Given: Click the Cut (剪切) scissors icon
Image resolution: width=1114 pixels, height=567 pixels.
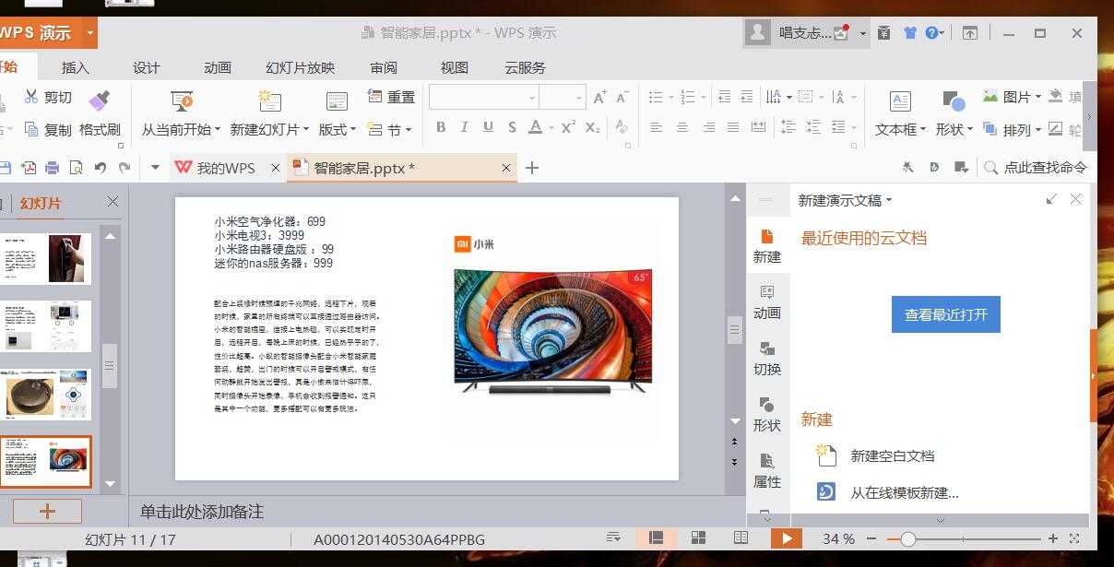Looking at the screenshot, I should pyautogui.click(x=30, y=97).
